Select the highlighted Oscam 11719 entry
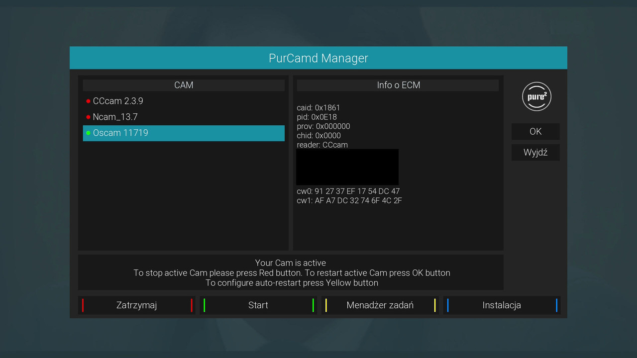 point(184,133)
